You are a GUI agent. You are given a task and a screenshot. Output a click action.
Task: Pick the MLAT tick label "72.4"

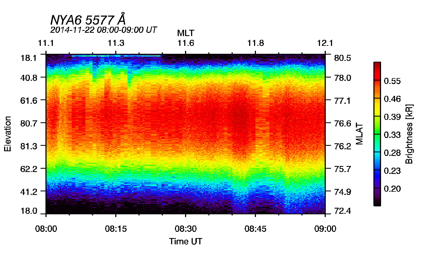[x=342, y=211]
